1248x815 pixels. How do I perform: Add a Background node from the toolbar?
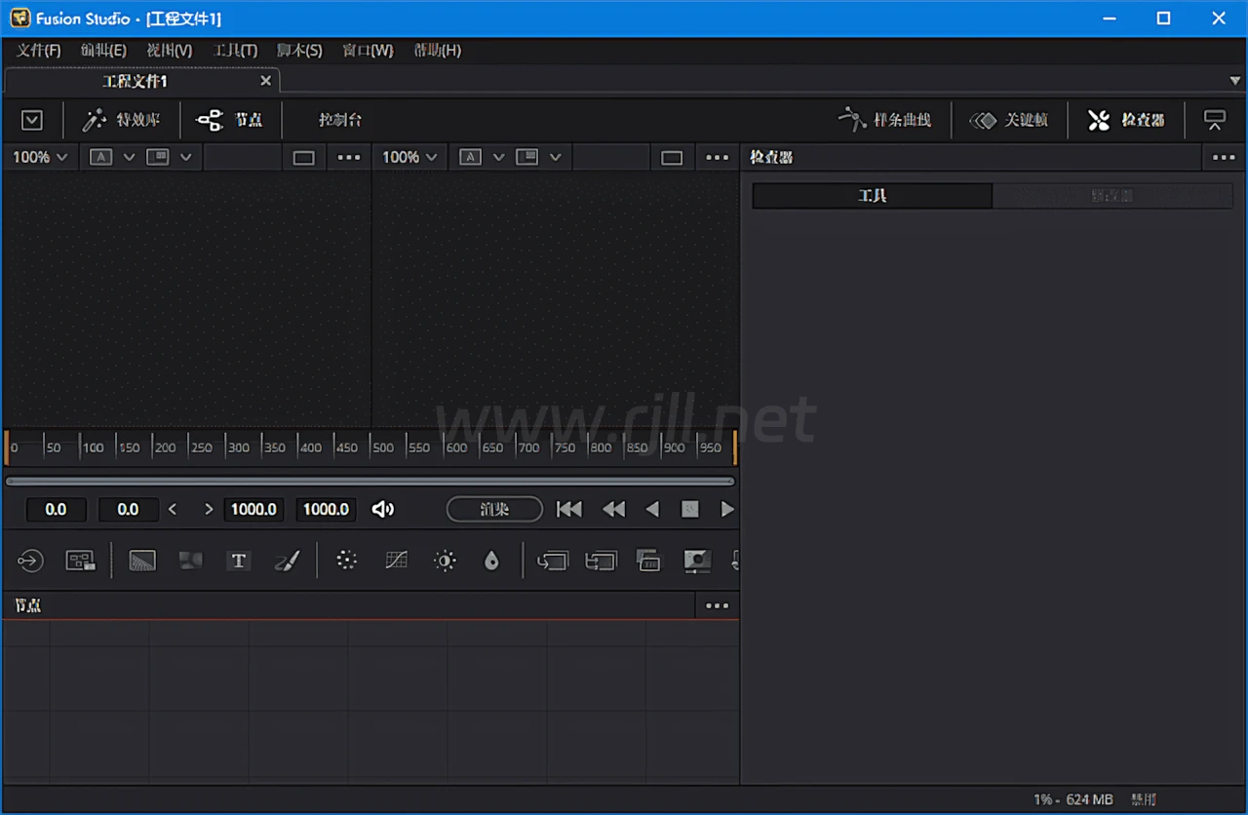pos(142,561)
